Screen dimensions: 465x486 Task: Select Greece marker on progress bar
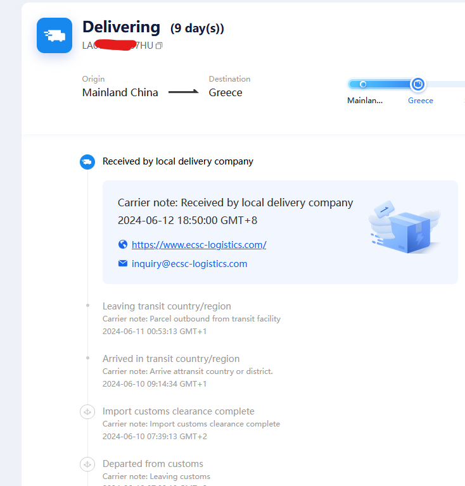click(418, 84)
